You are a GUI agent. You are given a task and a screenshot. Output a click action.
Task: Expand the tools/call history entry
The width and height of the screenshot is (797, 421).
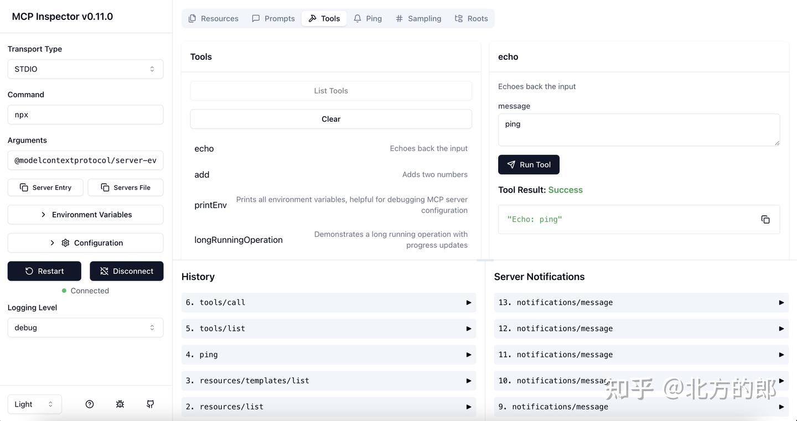[328, 303]
